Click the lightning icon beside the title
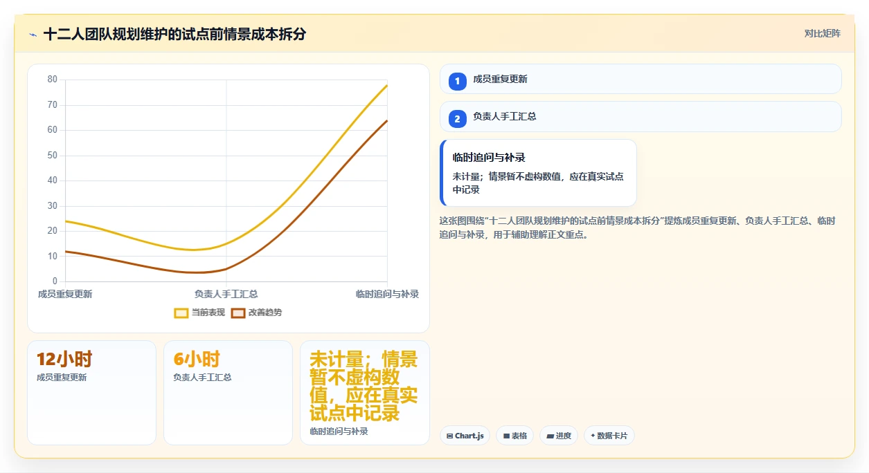The width and height of the screenshot is (869, 473). pos(33,35)
